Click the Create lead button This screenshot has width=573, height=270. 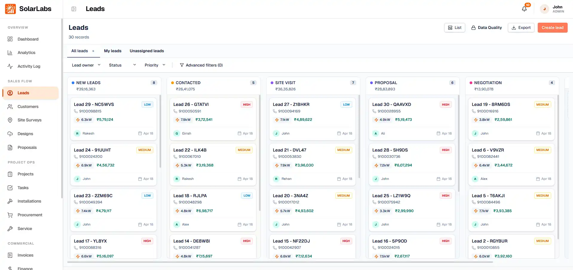tap(552, 28)
